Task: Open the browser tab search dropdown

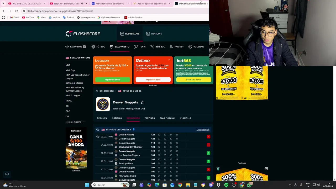Action: click(x=3, y=3)
